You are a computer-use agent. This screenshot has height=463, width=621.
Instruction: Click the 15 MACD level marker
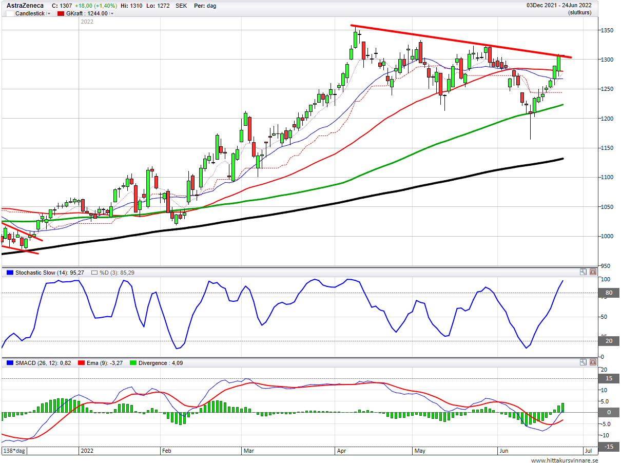coord(609,379)
